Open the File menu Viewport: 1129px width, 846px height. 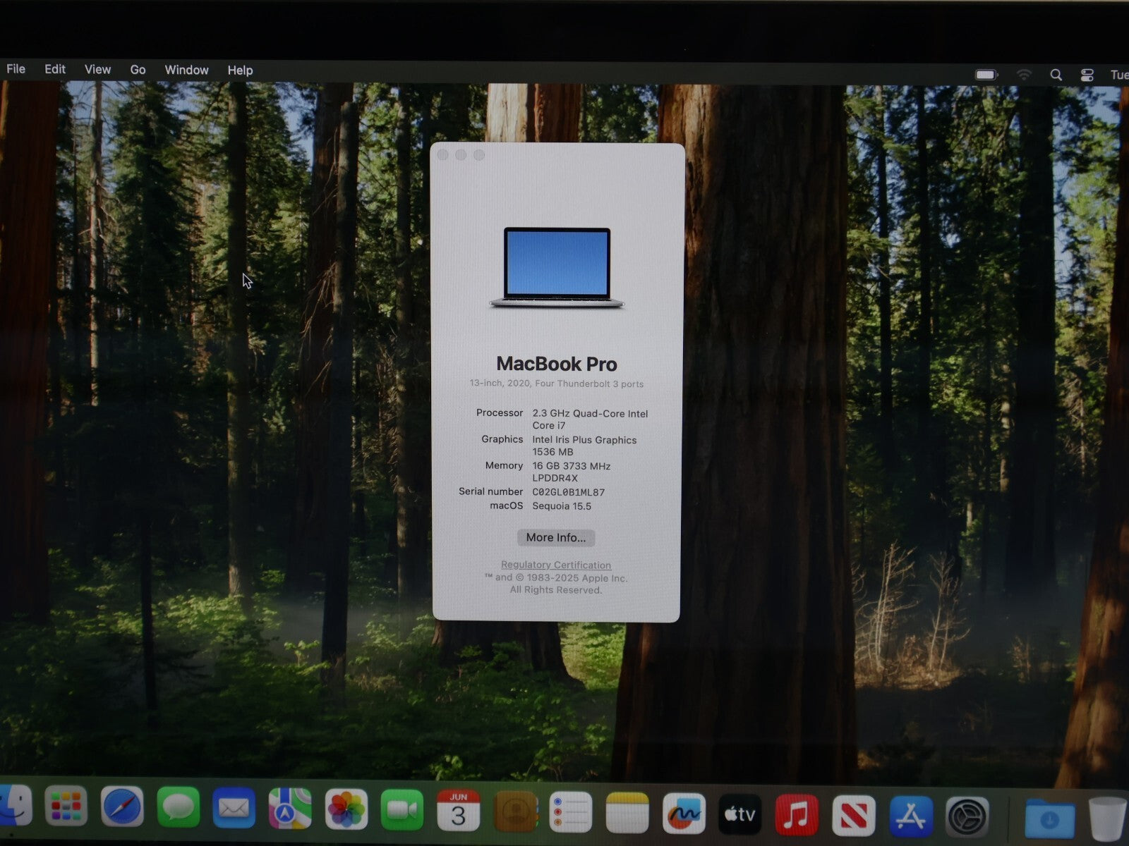[x=16, y=69]
